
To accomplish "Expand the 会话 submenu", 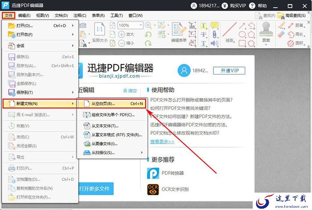I will pyautogui.click(x=41, y=46).
